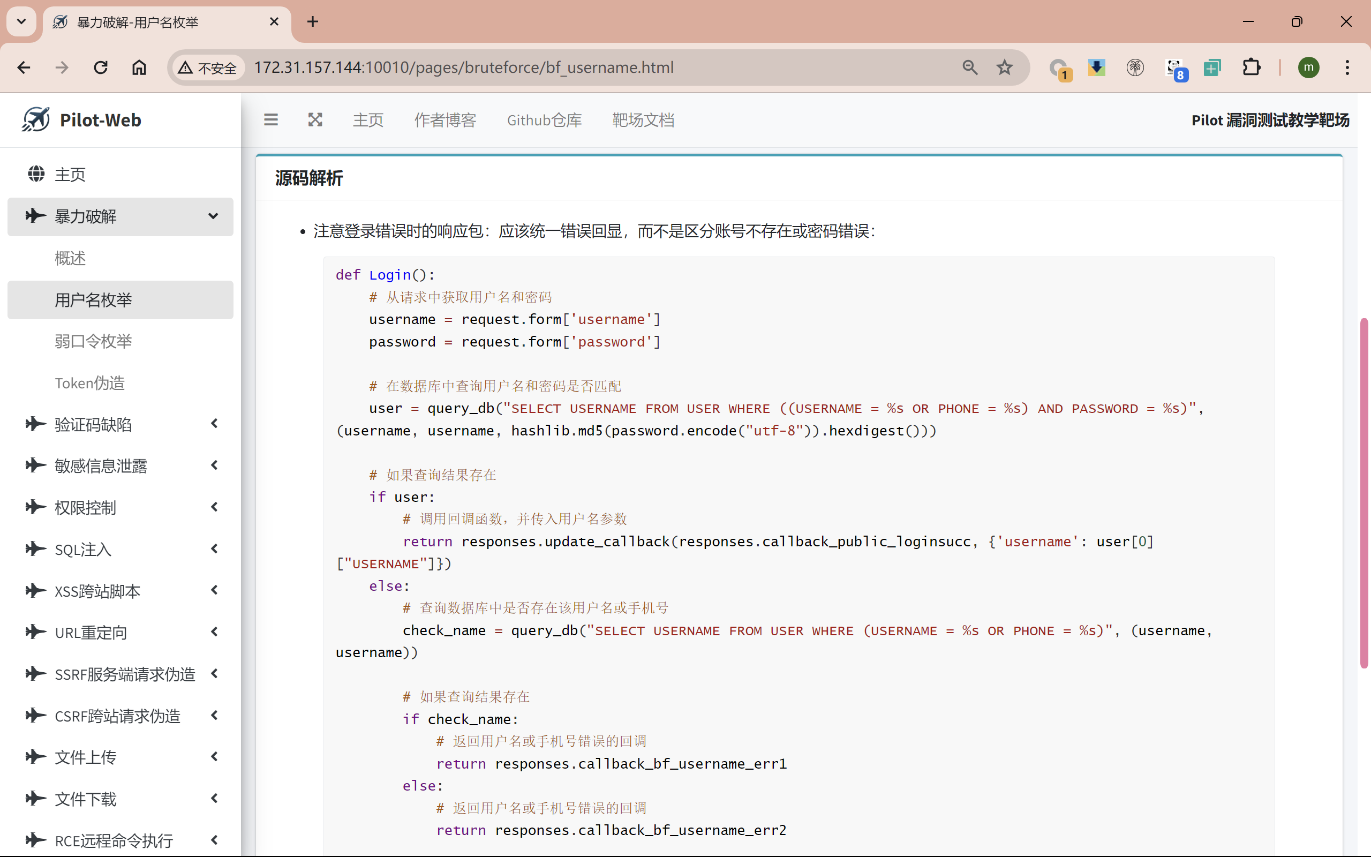This screenshot has width=1371, height=857.
Task: Click the browser reload icon
Action: pyautogui.click(x=100, y=67)
